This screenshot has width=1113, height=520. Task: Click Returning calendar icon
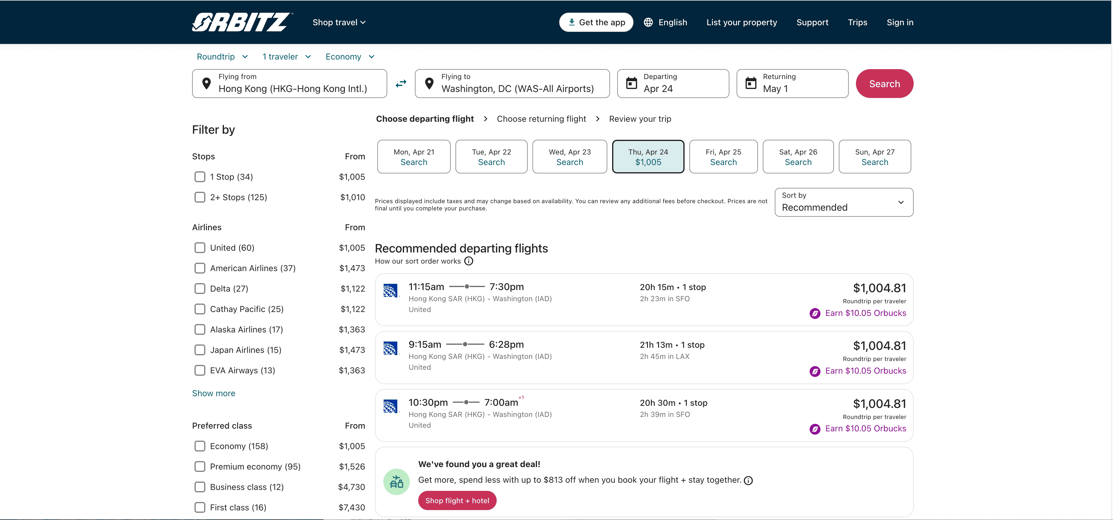pos(750,83)
